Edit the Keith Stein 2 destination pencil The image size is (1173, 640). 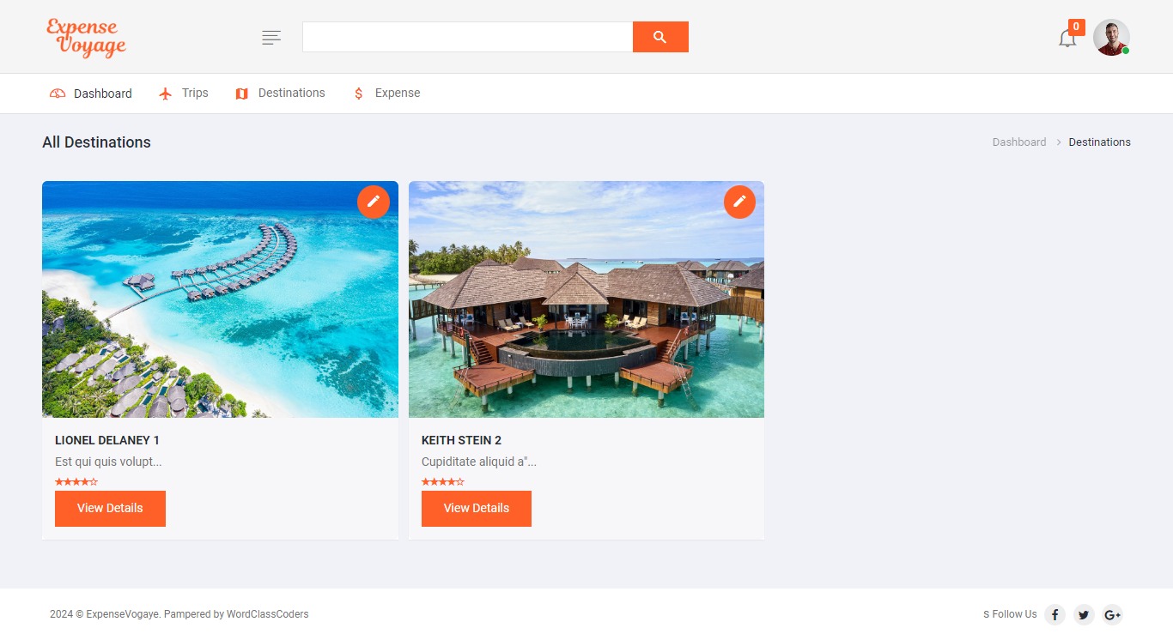[739, 202]
